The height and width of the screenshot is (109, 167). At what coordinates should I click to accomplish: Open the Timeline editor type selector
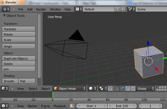pos(5,106)
